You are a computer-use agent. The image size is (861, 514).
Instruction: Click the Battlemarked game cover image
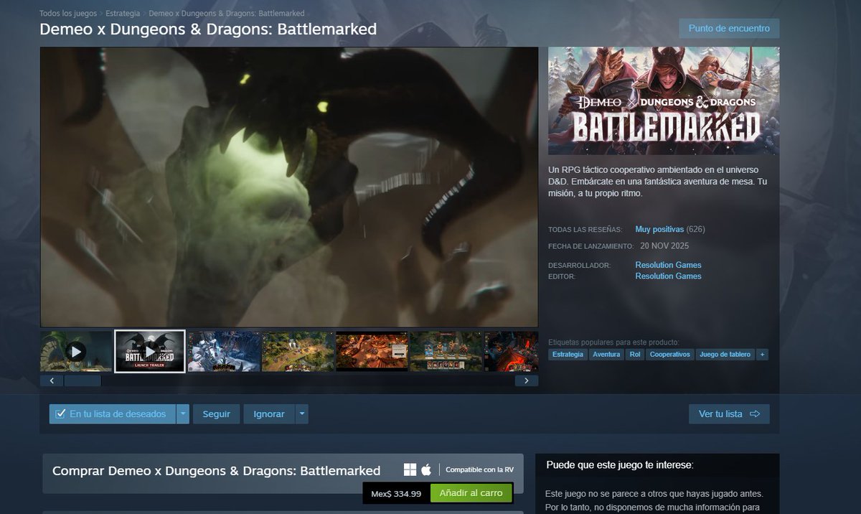click(x=664, y=101)
